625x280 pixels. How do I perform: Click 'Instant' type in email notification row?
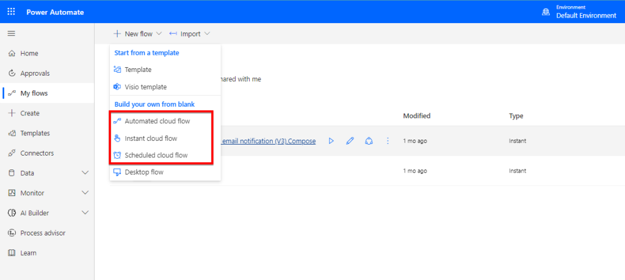click(x=518, y=141)
